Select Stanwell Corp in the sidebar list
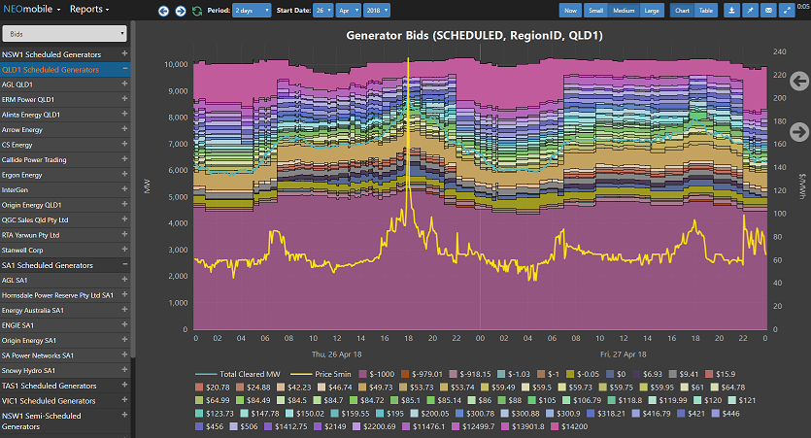 [x=21, y=251]
